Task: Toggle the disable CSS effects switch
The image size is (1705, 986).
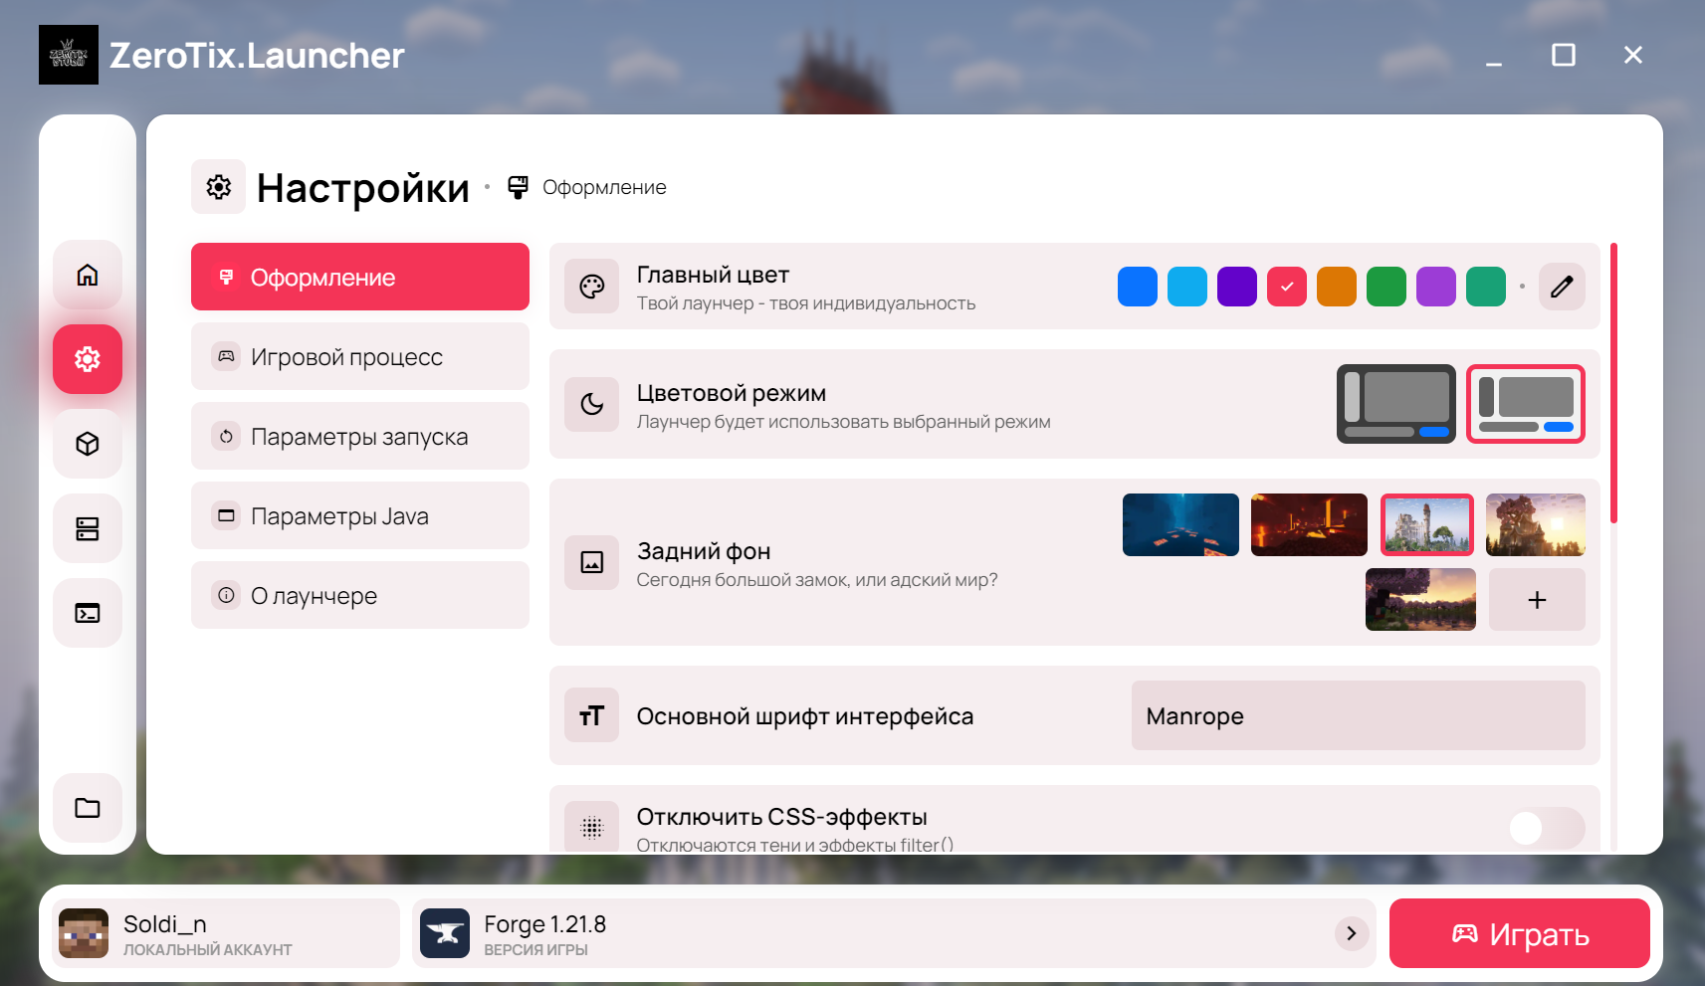Action: tap(1545, 827)
